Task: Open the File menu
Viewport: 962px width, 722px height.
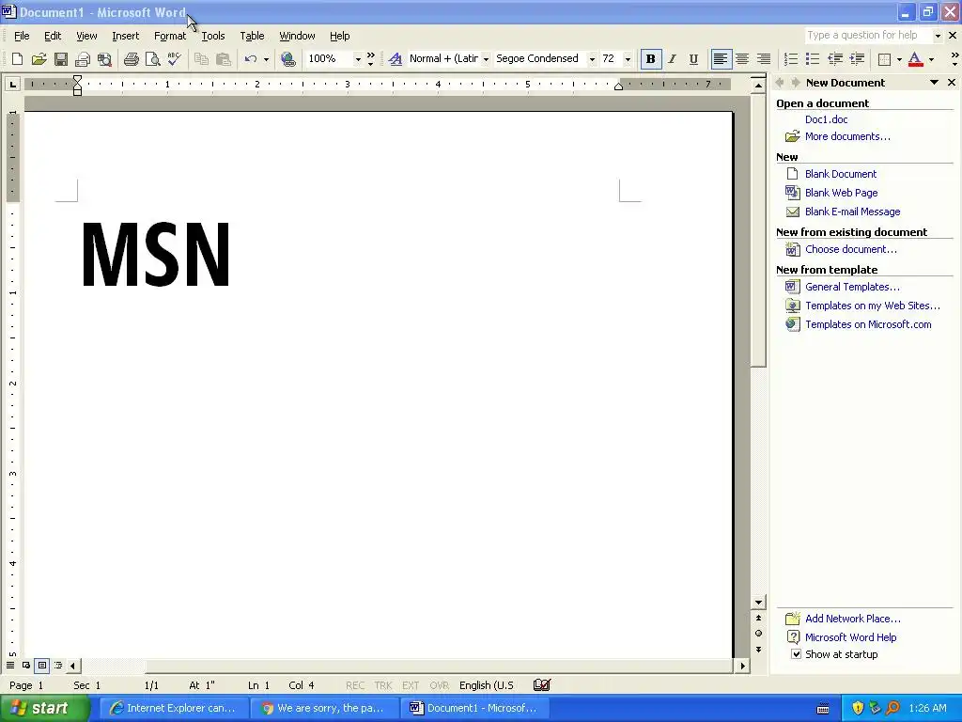Action: coord(22,36)
